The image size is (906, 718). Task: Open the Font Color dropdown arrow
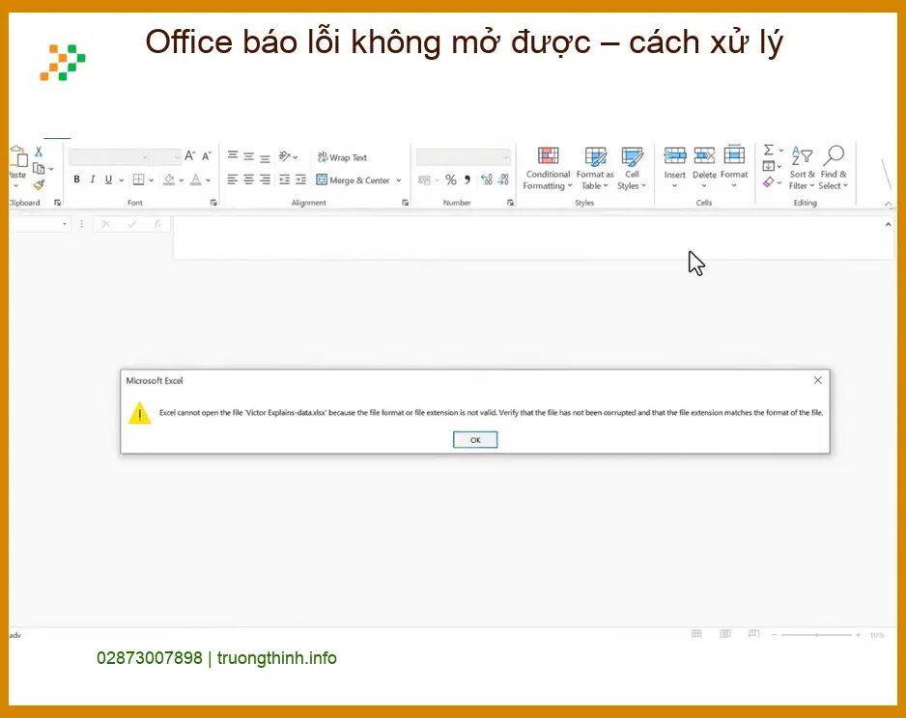point(208,180)
